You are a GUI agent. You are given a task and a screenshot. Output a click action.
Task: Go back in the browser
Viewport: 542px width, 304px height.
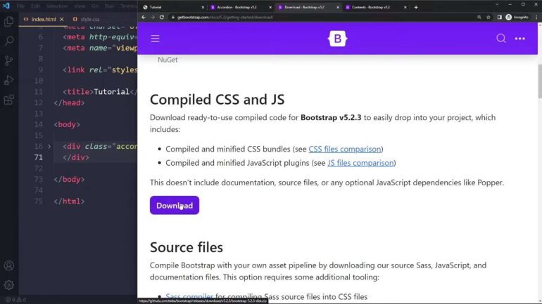tap(144, 18)
